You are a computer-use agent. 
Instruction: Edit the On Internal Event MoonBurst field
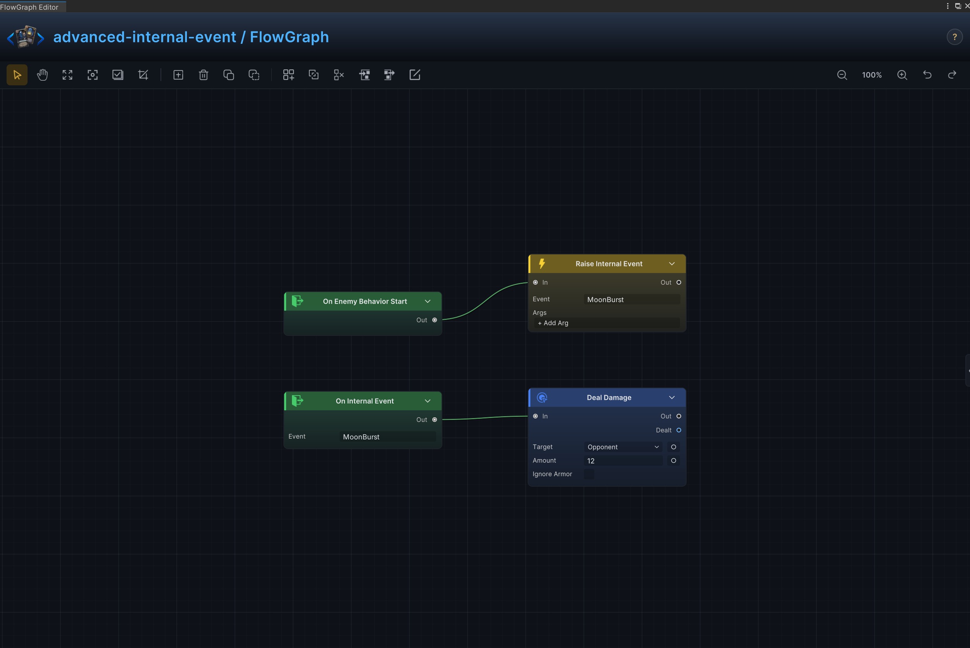coord(388,436)
